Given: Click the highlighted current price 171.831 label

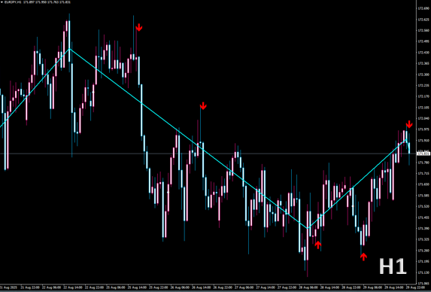Looking at the screenshot, I should (x=423, y=154).
